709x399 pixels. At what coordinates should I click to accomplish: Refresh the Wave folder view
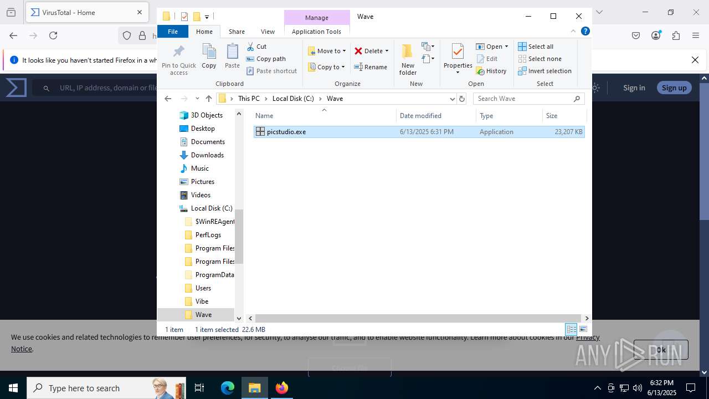(462, 99)
